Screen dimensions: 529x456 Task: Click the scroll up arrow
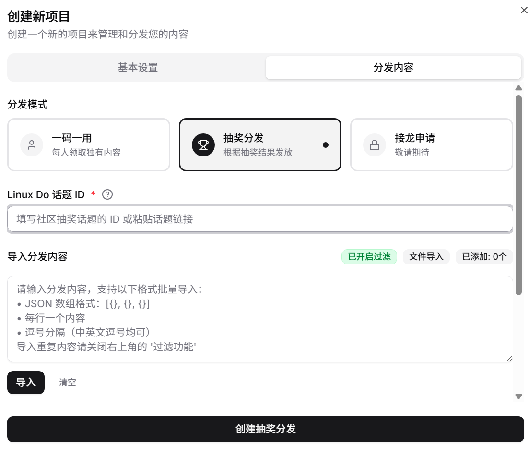(x=518, y=88)
